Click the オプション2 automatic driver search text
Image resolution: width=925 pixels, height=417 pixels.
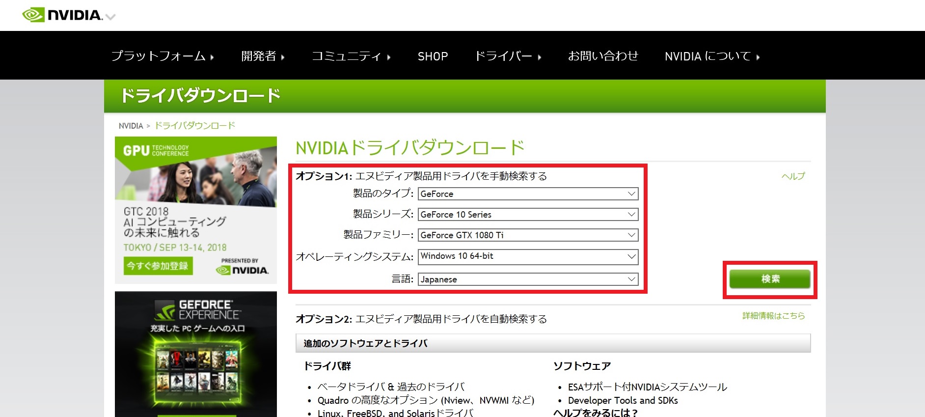click(x=421, y=319)
